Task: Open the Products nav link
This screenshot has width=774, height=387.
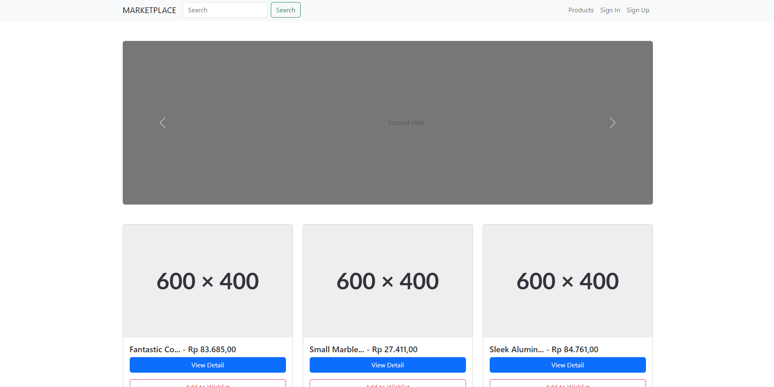Action: pos(581,10)
